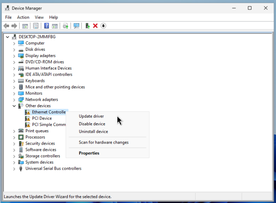The height and width of the screenshot is (203, 276).
Task: Click the Update device driver toolbar icon
Action: pyautogui.click(x=65, y=26)
